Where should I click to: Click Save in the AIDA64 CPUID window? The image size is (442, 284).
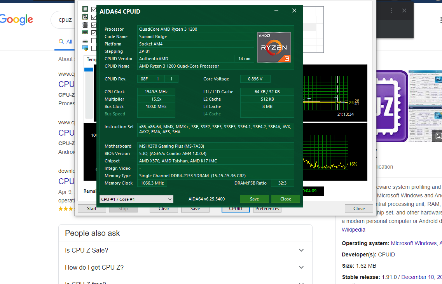point(254,199)
